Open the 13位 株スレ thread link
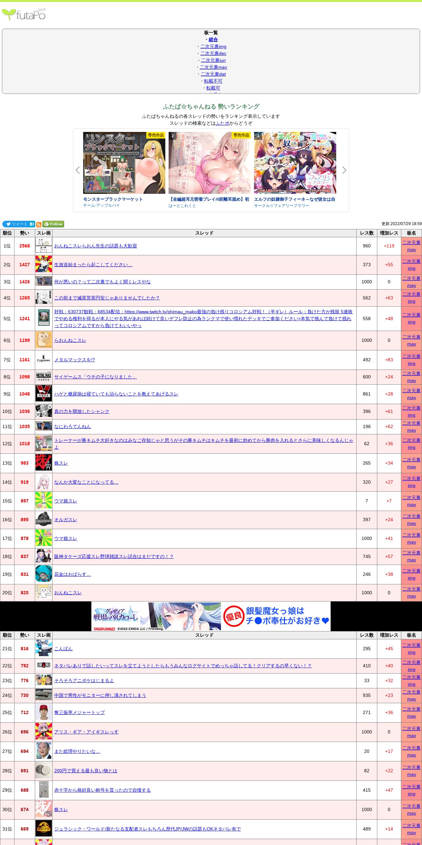The height and width of the screenshot is (845, 422). pos(61,463)
